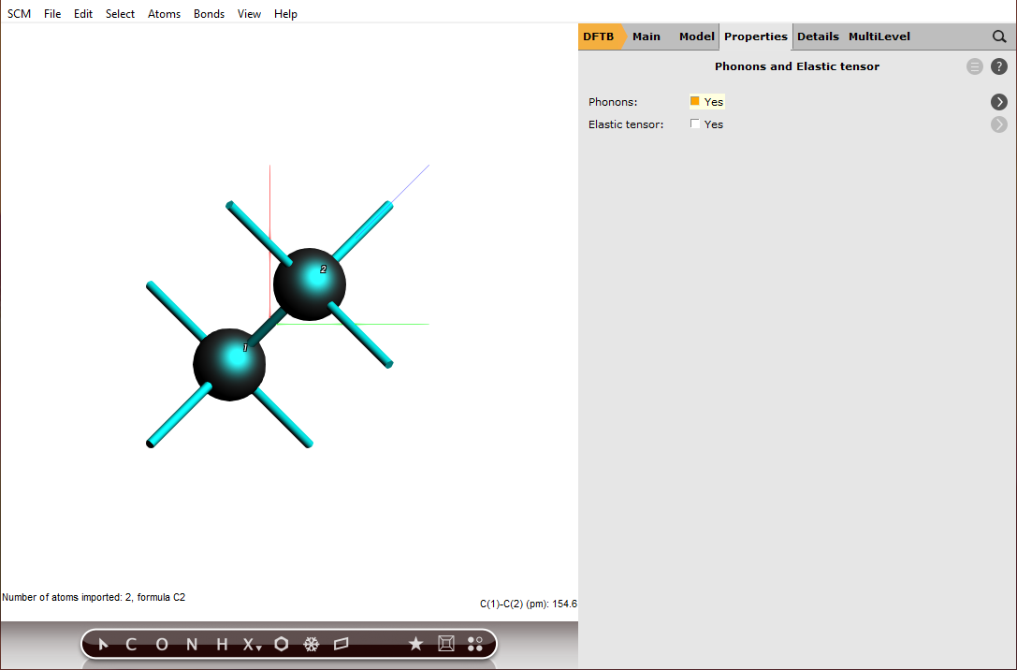This screenshot has width=1017, height=670.
Task: Open Phonons details arrow
Action: pos(999,102)
